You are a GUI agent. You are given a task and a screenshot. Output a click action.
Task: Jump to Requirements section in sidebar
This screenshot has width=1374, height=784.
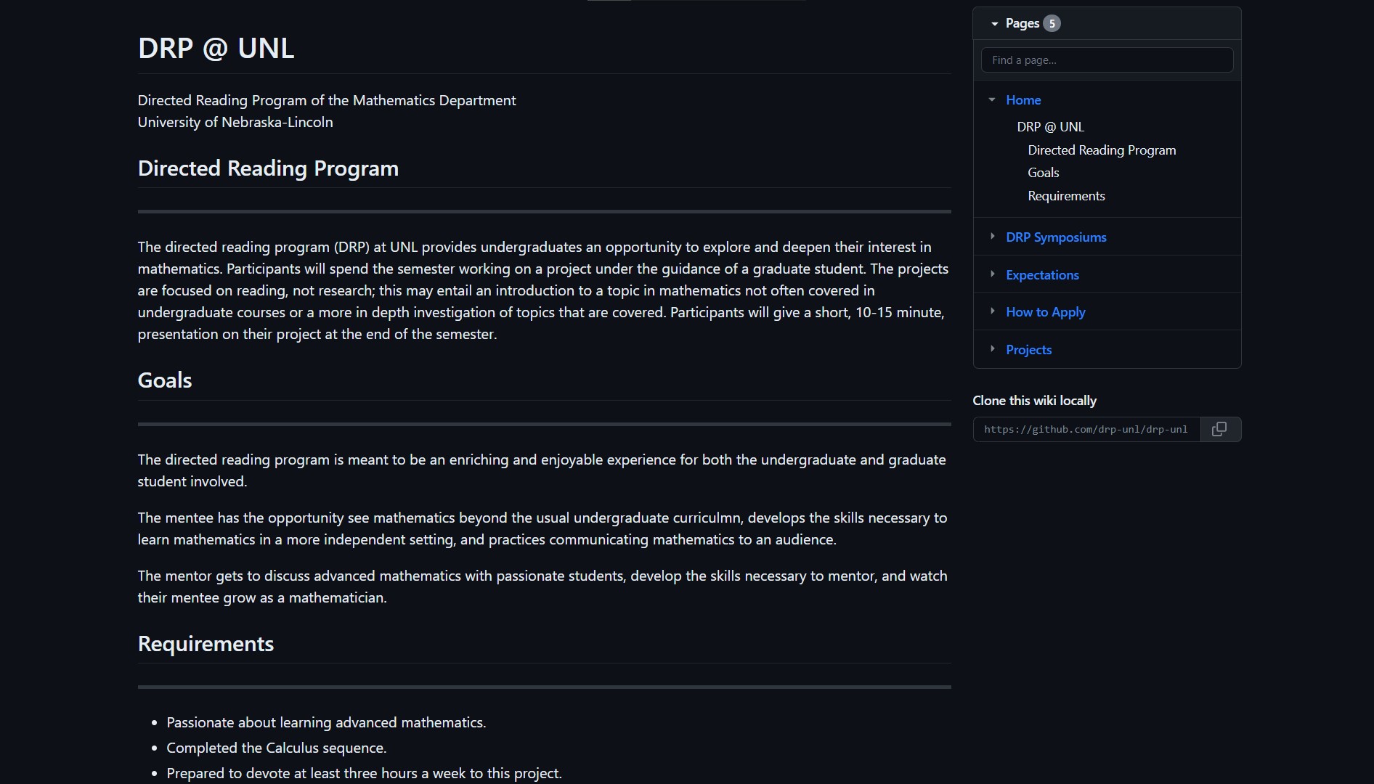click(1065, 196)
